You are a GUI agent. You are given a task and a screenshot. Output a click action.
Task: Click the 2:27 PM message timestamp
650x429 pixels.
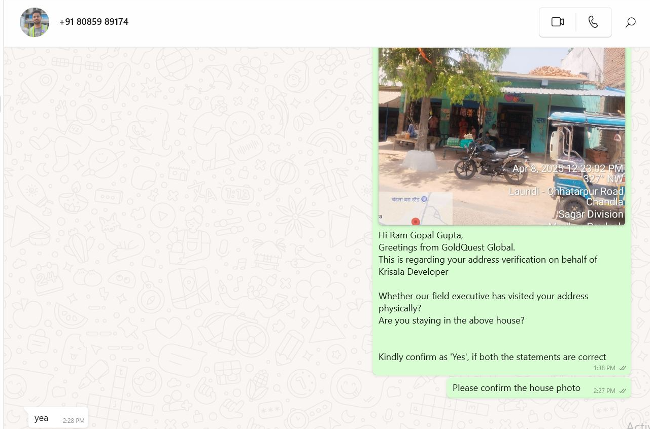[x=604, y=391]
